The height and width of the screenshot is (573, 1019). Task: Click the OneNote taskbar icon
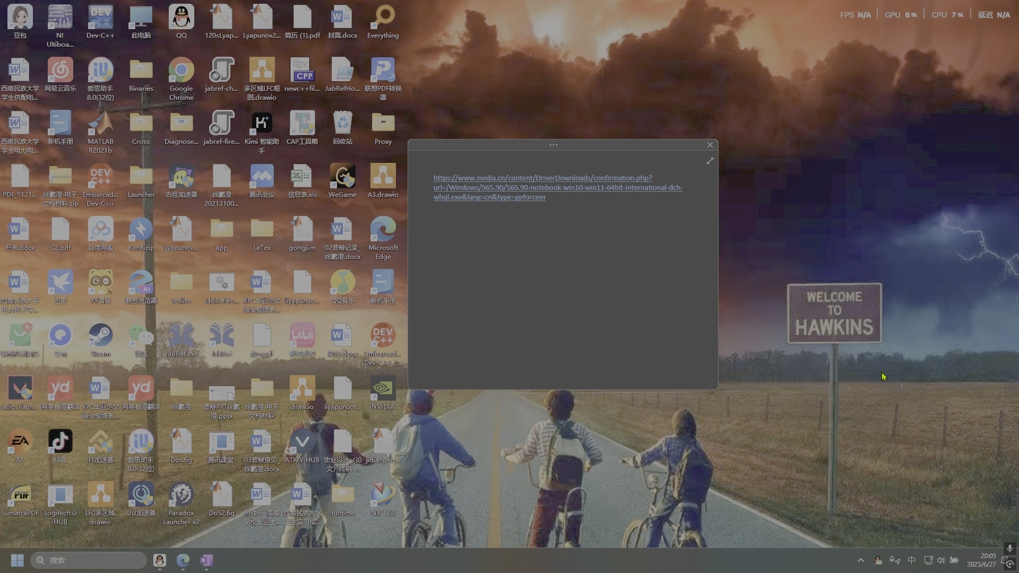206,560
